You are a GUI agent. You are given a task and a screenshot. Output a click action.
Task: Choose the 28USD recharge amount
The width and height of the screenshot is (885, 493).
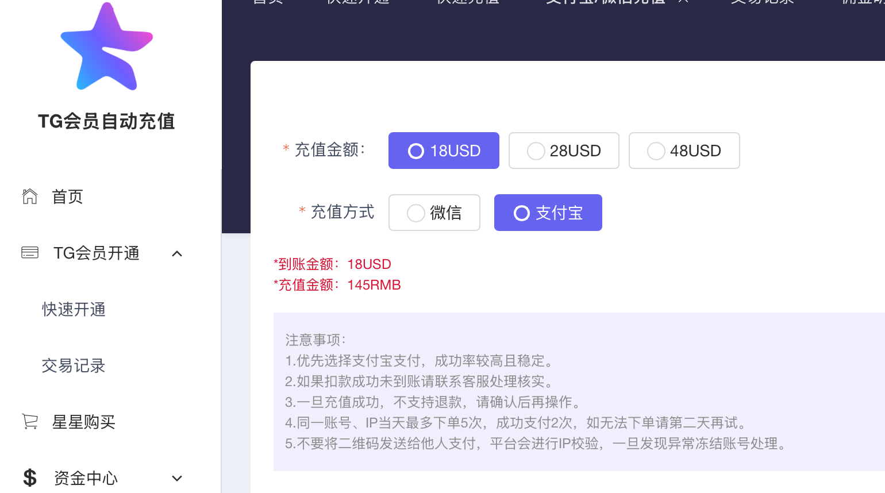[563, 151]
